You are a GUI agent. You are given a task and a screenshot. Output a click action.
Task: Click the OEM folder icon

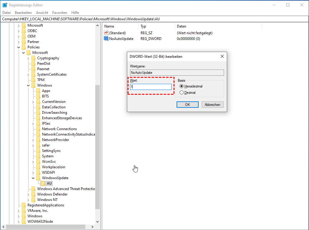24,36
